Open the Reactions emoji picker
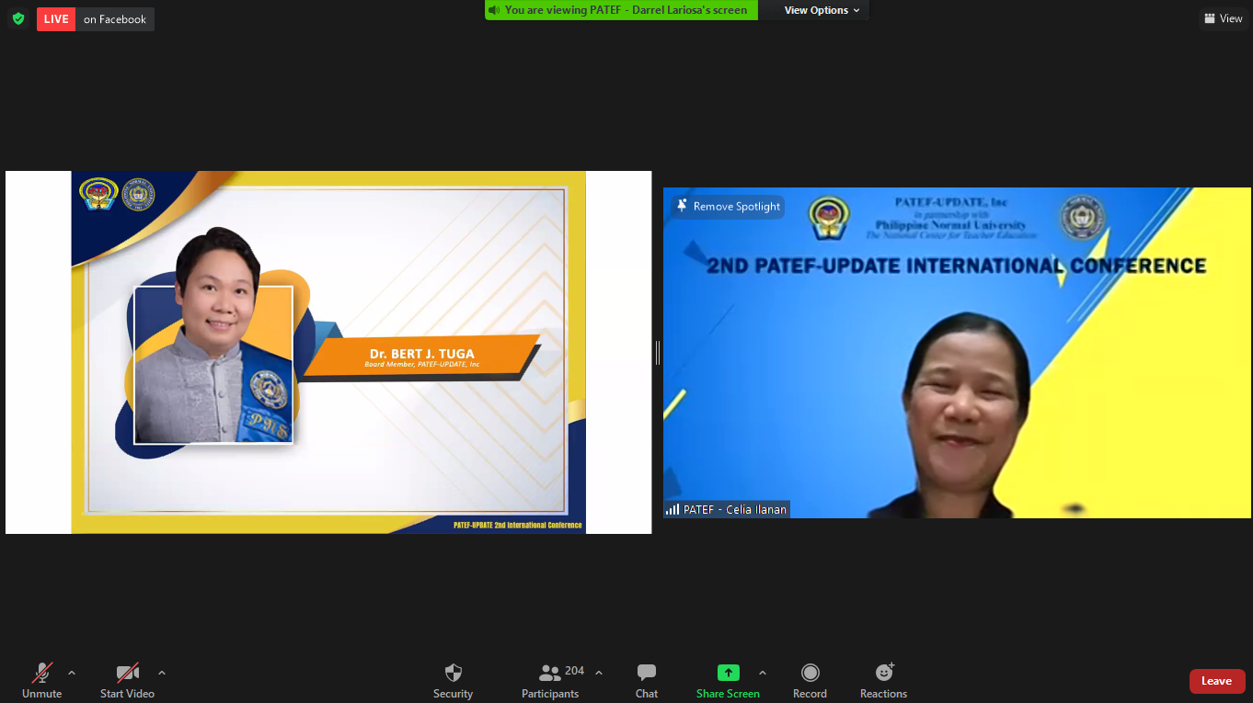 click(x=883, y=681)
